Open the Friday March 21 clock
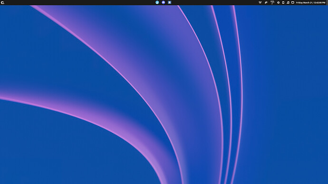The width and height of the screenshot is (328, 184). 310,3
